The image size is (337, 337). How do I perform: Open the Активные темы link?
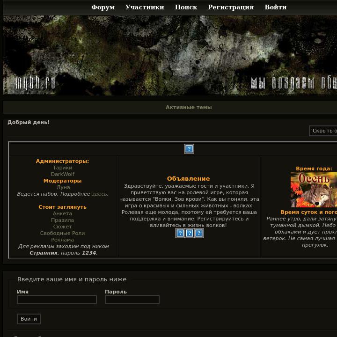click(189, 107)
